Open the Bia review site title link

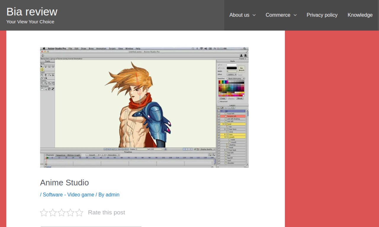coord(32,12)
